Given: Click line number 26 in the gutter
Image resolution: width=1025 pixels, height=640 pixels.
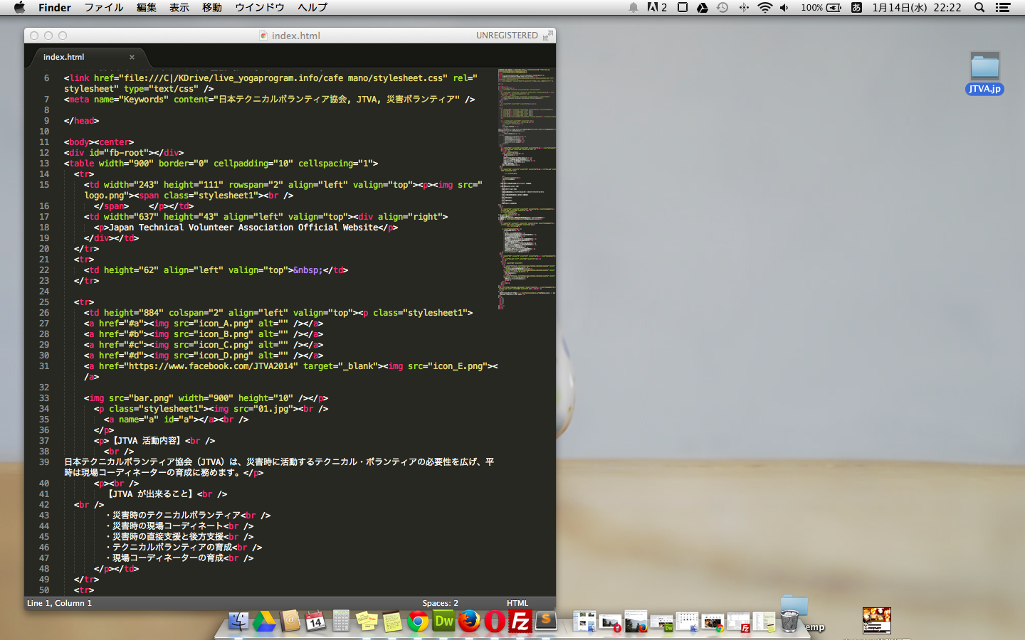Looking at the screenshot, I should click(x=44, y=313).
